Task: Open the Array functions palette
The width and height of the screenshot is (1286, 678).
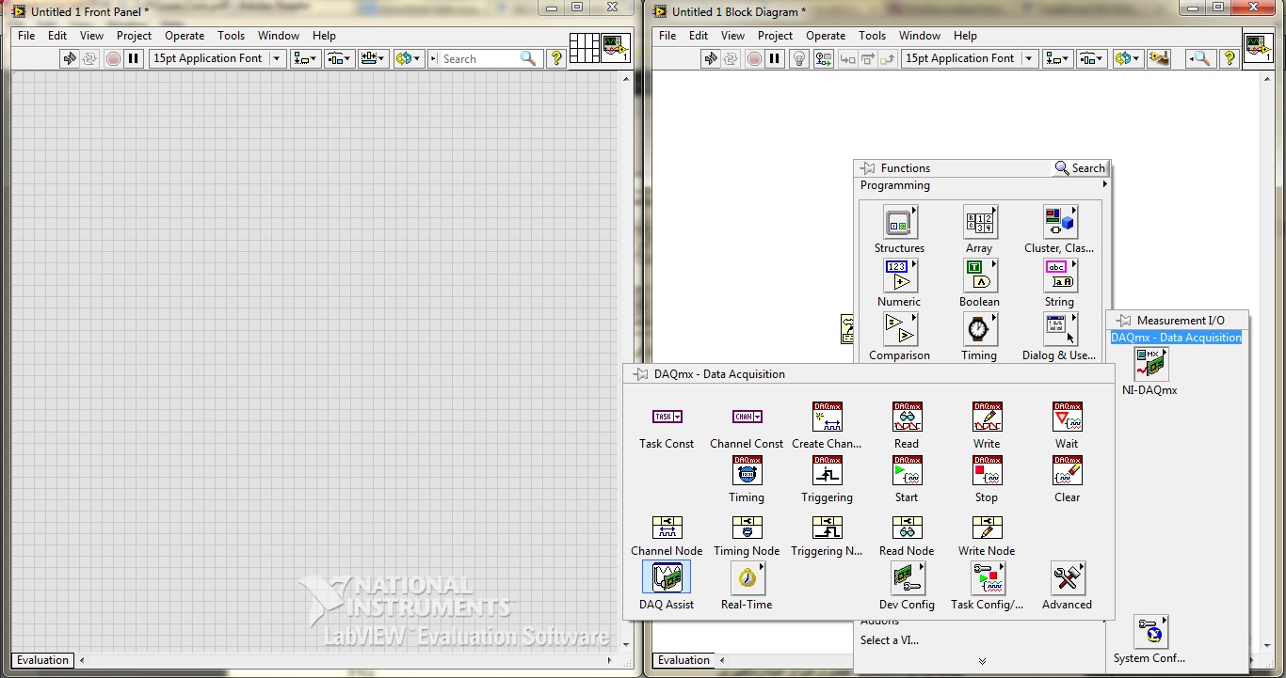Action: point(979,223)
